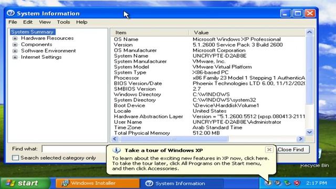Click the network computers tray icon
Viewport: 336px width, 189px height.
pos(287,183)
